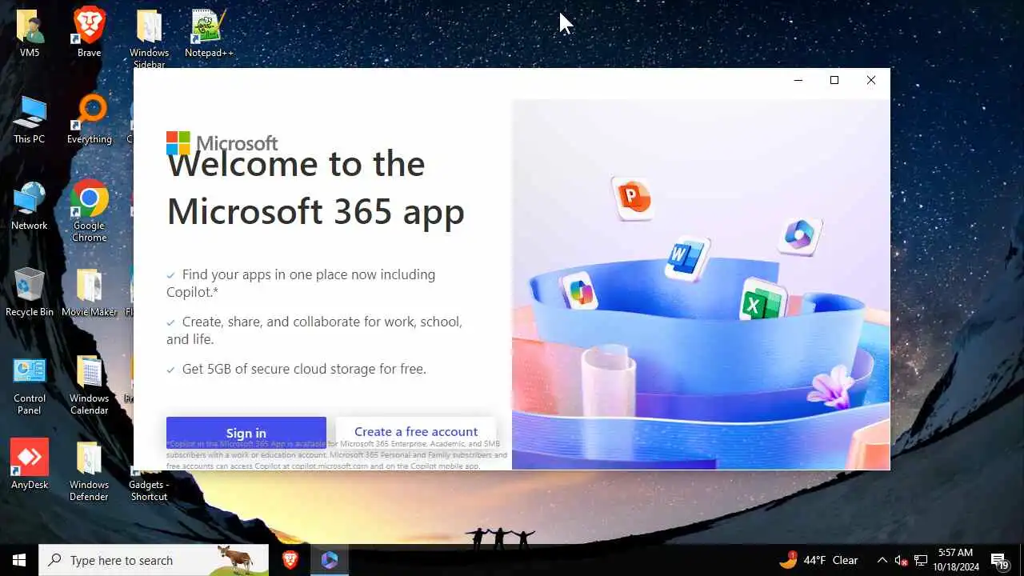The width and height of the screenshot is (1024, 576).
Task: Open the Windows Start menu
Action: coord(19,560)
